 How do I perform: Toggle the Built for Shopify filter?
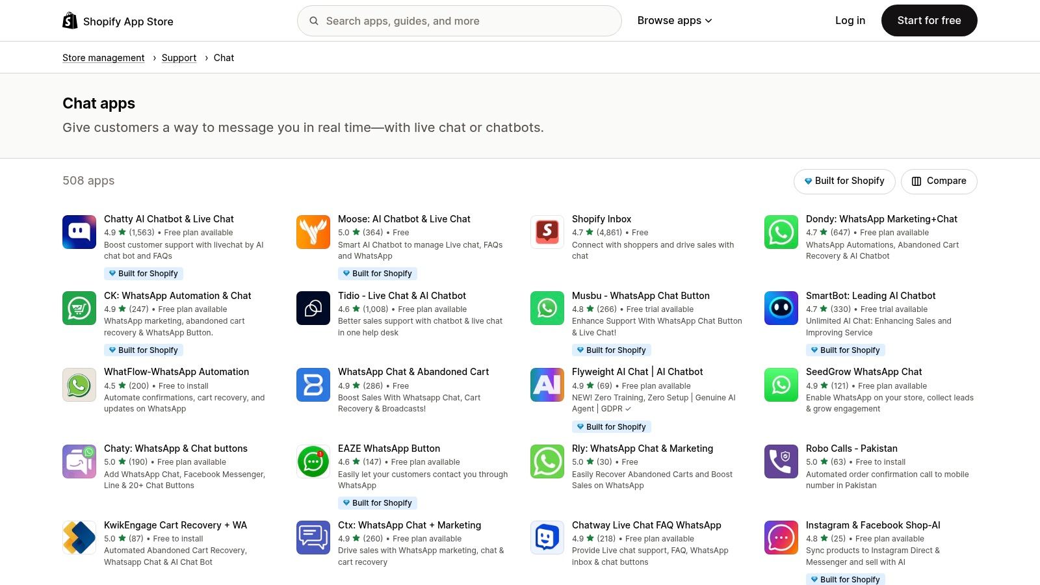tap(844, 181)
